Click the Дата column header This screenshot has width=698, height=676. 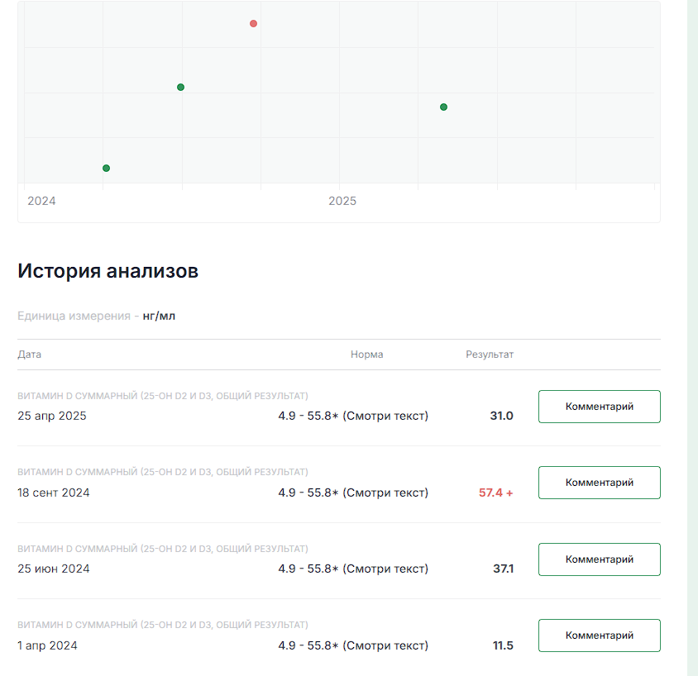tap(30, 355)
